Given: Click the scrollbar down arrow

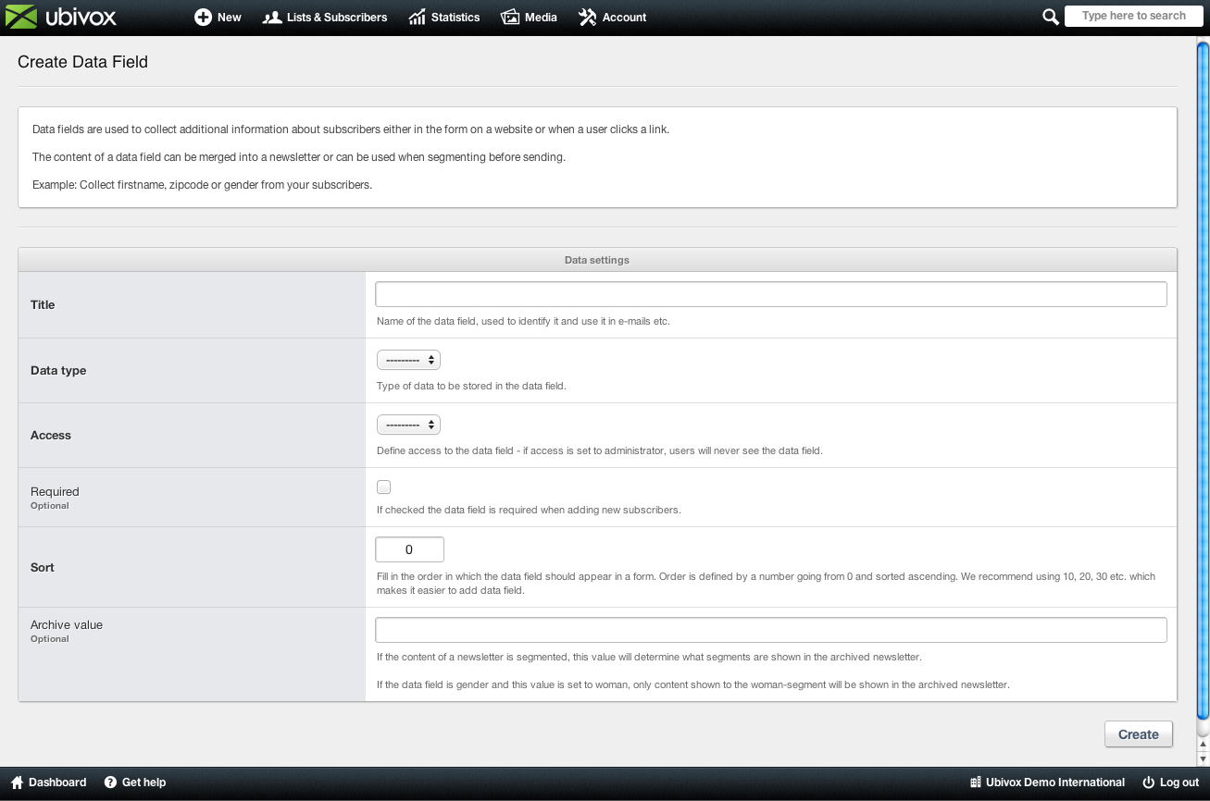Looking at the screenshot, I should point(1203,758).
